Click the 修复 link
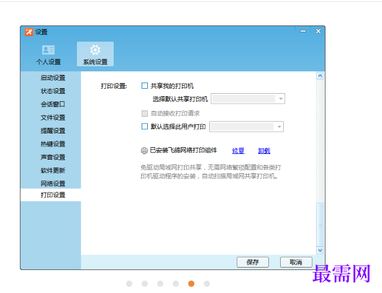Image resolution: width=382 pixels, height=293 pixels. (x=239, y=151)
